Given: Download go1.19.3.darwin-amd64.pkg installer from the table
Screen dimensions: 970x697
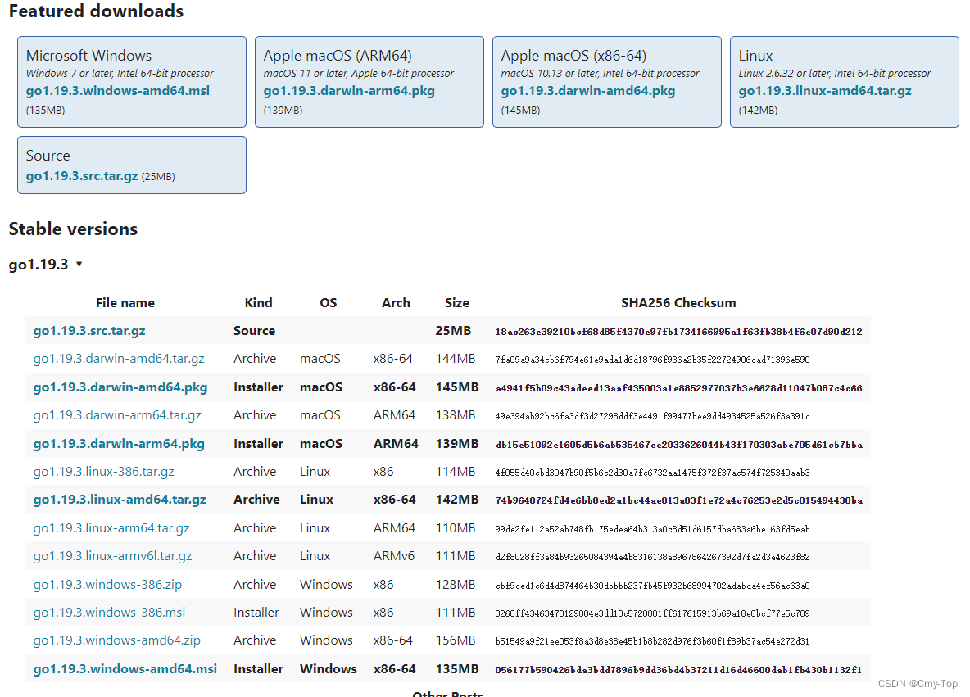Looking at the screenshot, I should (x=120, y=387).
